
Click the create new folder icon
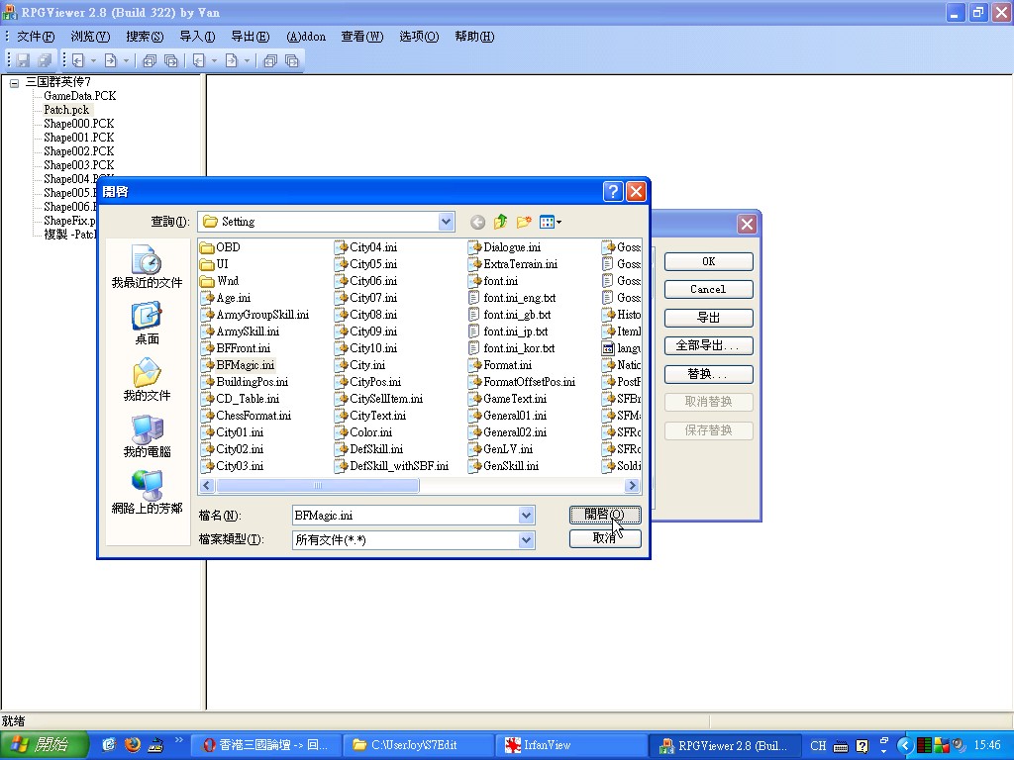(x=524, y=222)
